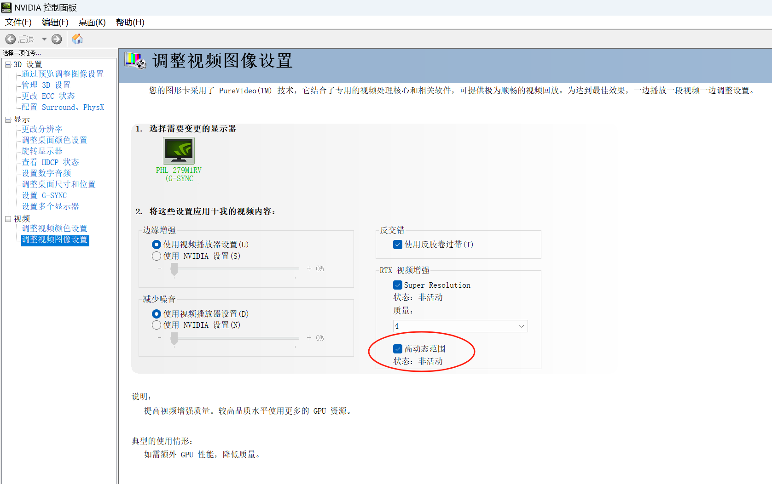Select noise reduction 使用 NVIDIA 设置(N) radio
772x484 pixels.
coord(157,325)
